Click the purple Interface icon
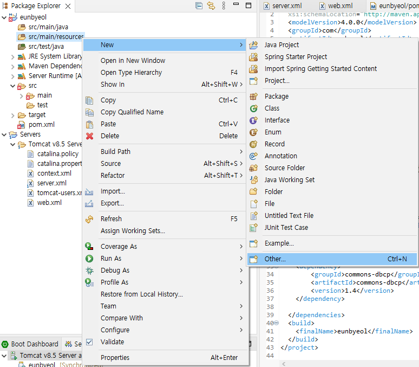This screenshot has width=419, height=367. coord(253,120)
